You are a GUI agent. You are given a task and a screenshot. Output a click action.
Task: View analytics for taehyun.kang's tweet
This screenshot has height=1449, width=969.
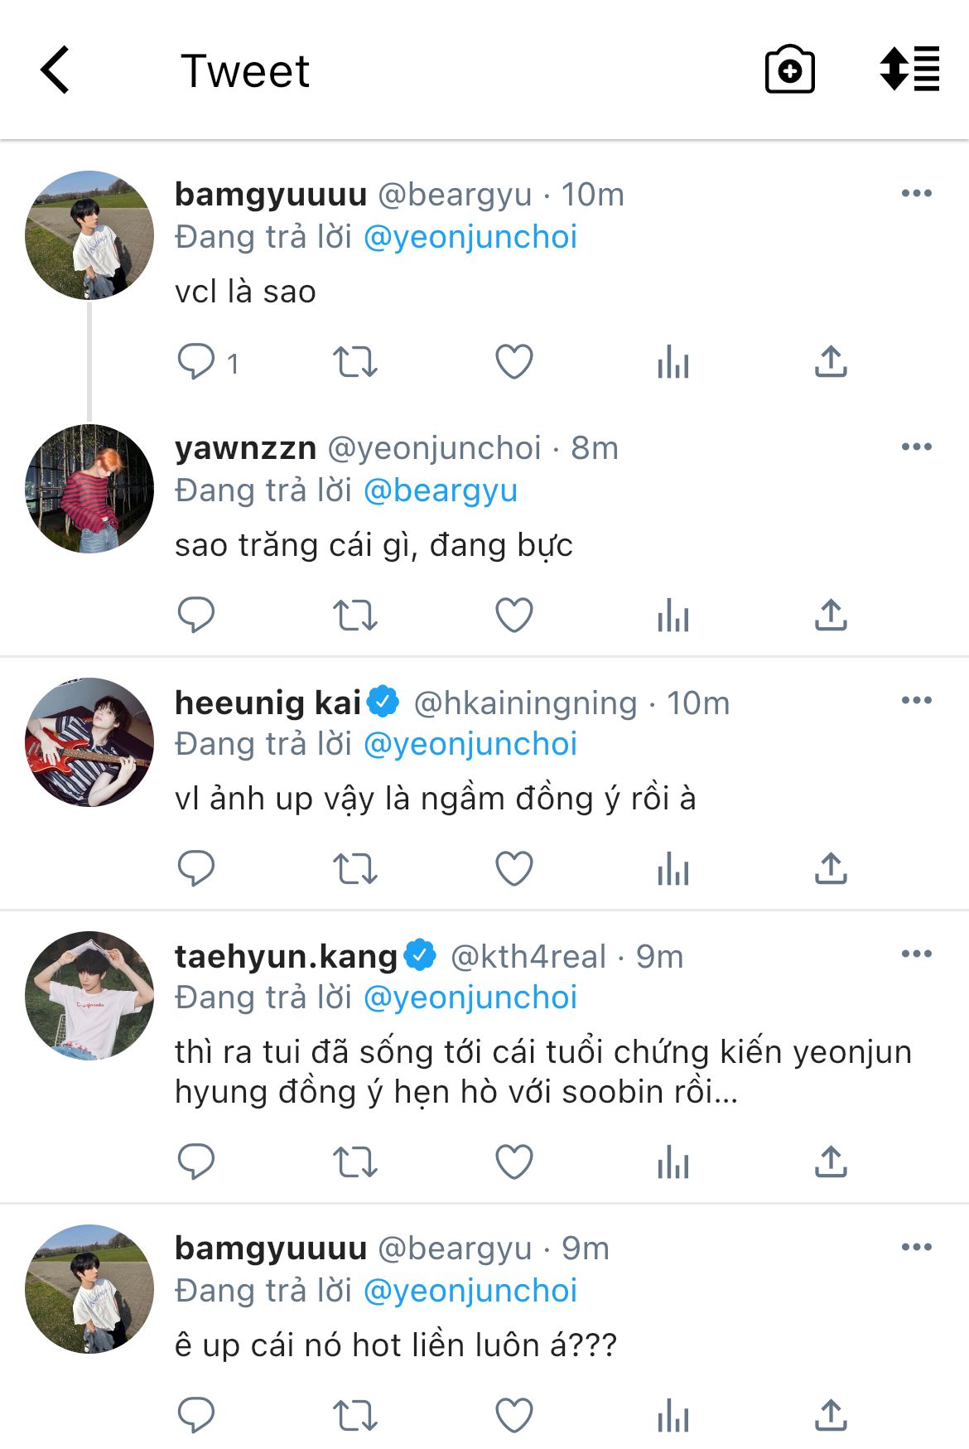(673, 1162)
